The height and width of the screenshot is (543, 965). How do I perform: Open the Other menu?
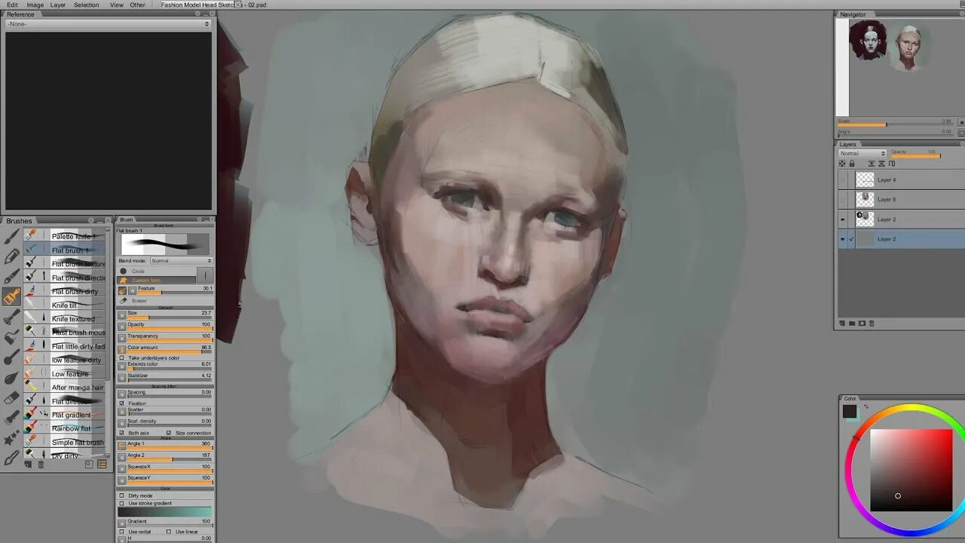point(137,5)
